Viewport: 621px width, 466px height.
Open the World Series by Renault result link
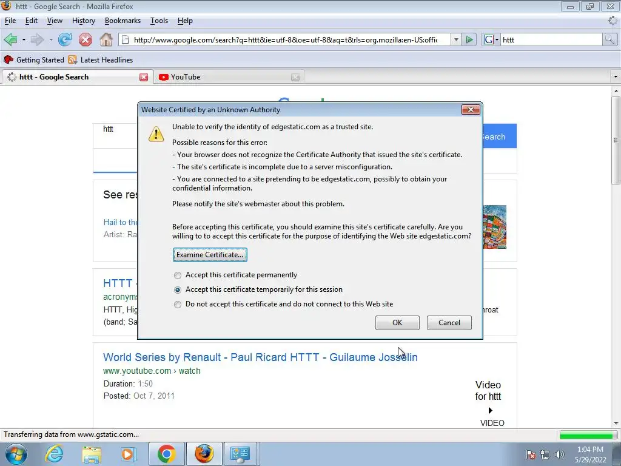click(260, 357)
